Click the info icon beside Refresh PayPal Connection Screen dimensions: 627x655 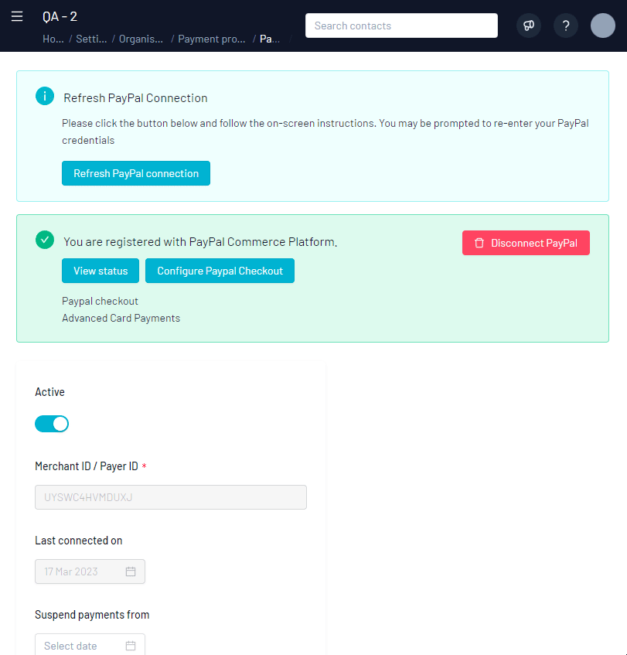tap(45, 97)
